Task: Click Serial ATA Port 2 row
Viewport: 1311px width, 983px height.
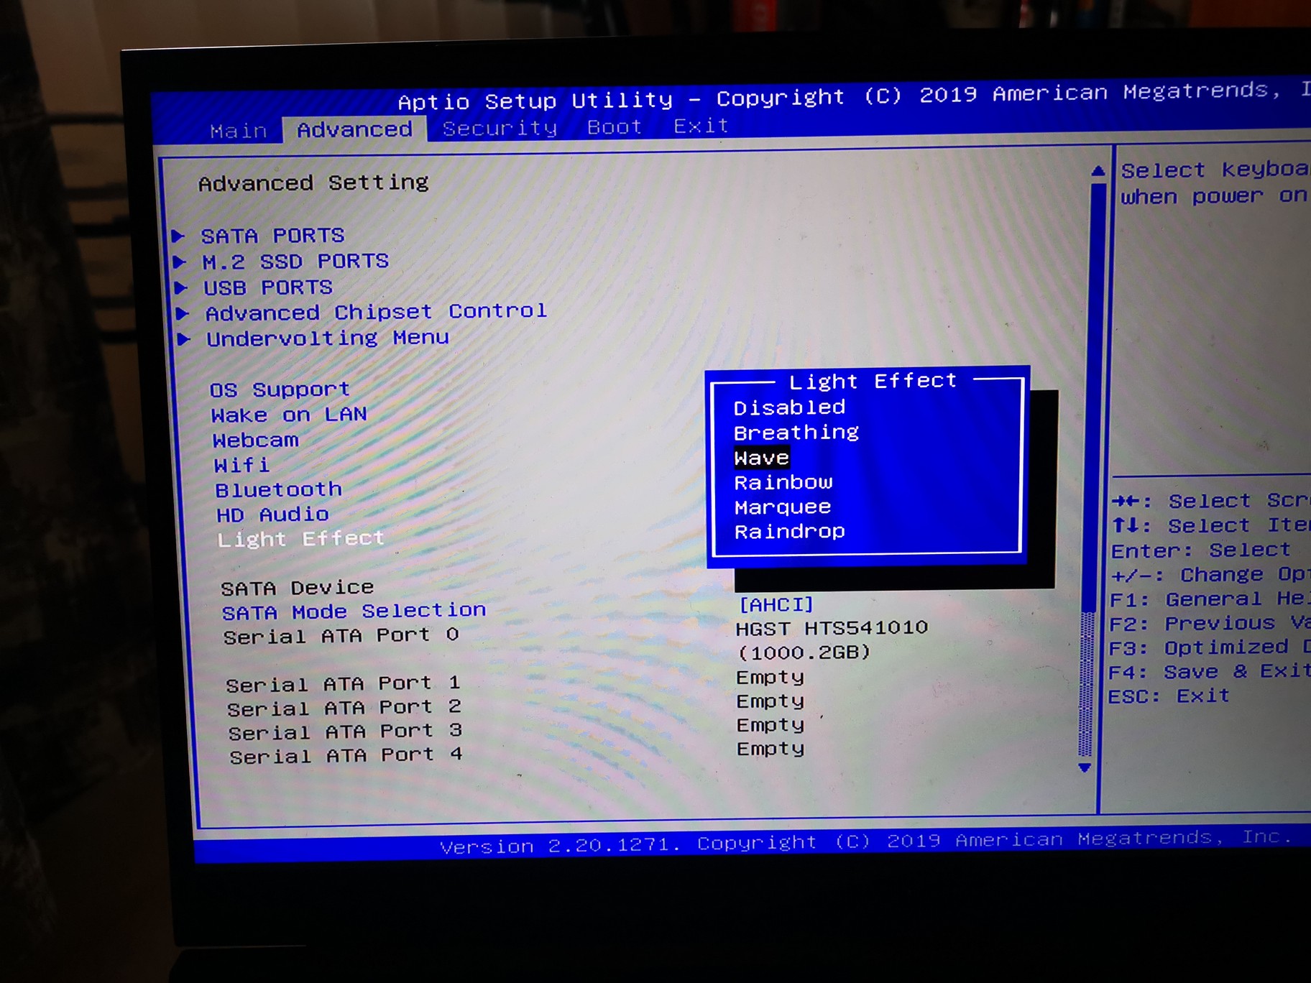Action: pyautogui.click(x=344, y=708)
